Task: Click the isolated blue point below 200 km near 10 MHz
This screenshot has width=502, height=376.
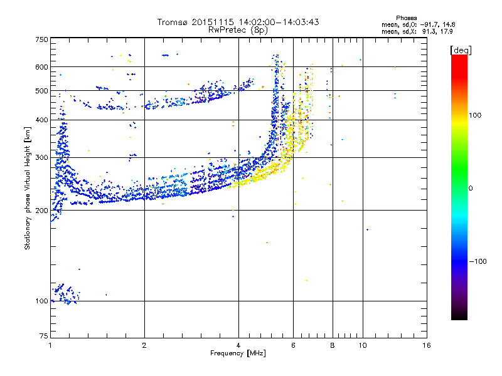Action: pyautogui.click(x=367, y=229)
